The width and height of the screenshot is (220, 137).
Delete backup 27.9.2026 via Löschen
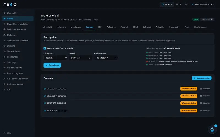click(205, 103)
